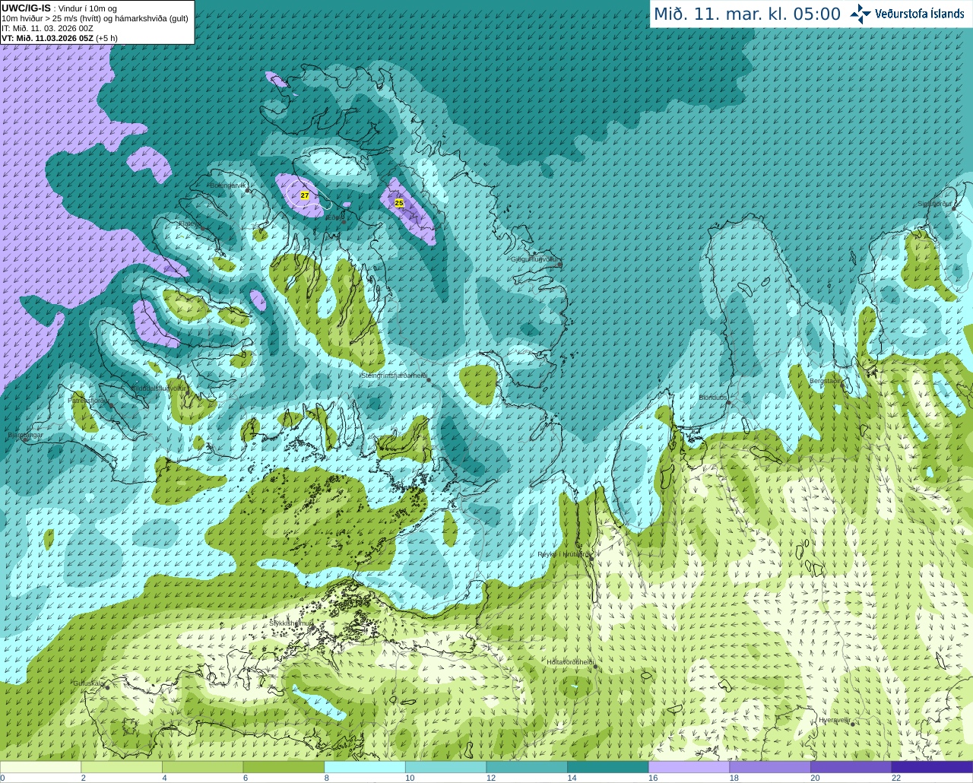Click the Bolungarvík place label
This screenshot has width=973, height=783.
pyautogui.click(x=227, y=185)
